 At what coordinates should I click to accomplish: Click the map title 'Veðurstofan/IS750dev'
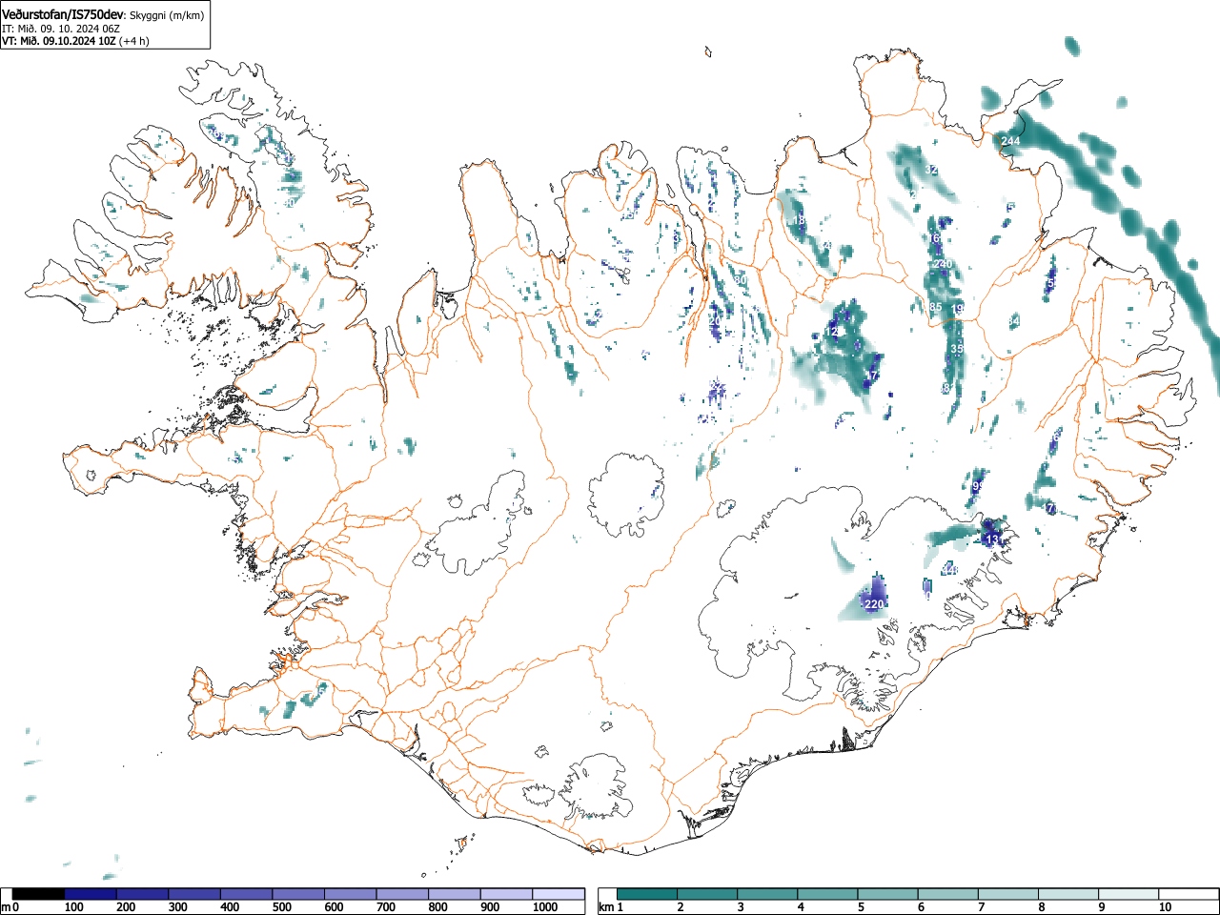pos(63,14)
